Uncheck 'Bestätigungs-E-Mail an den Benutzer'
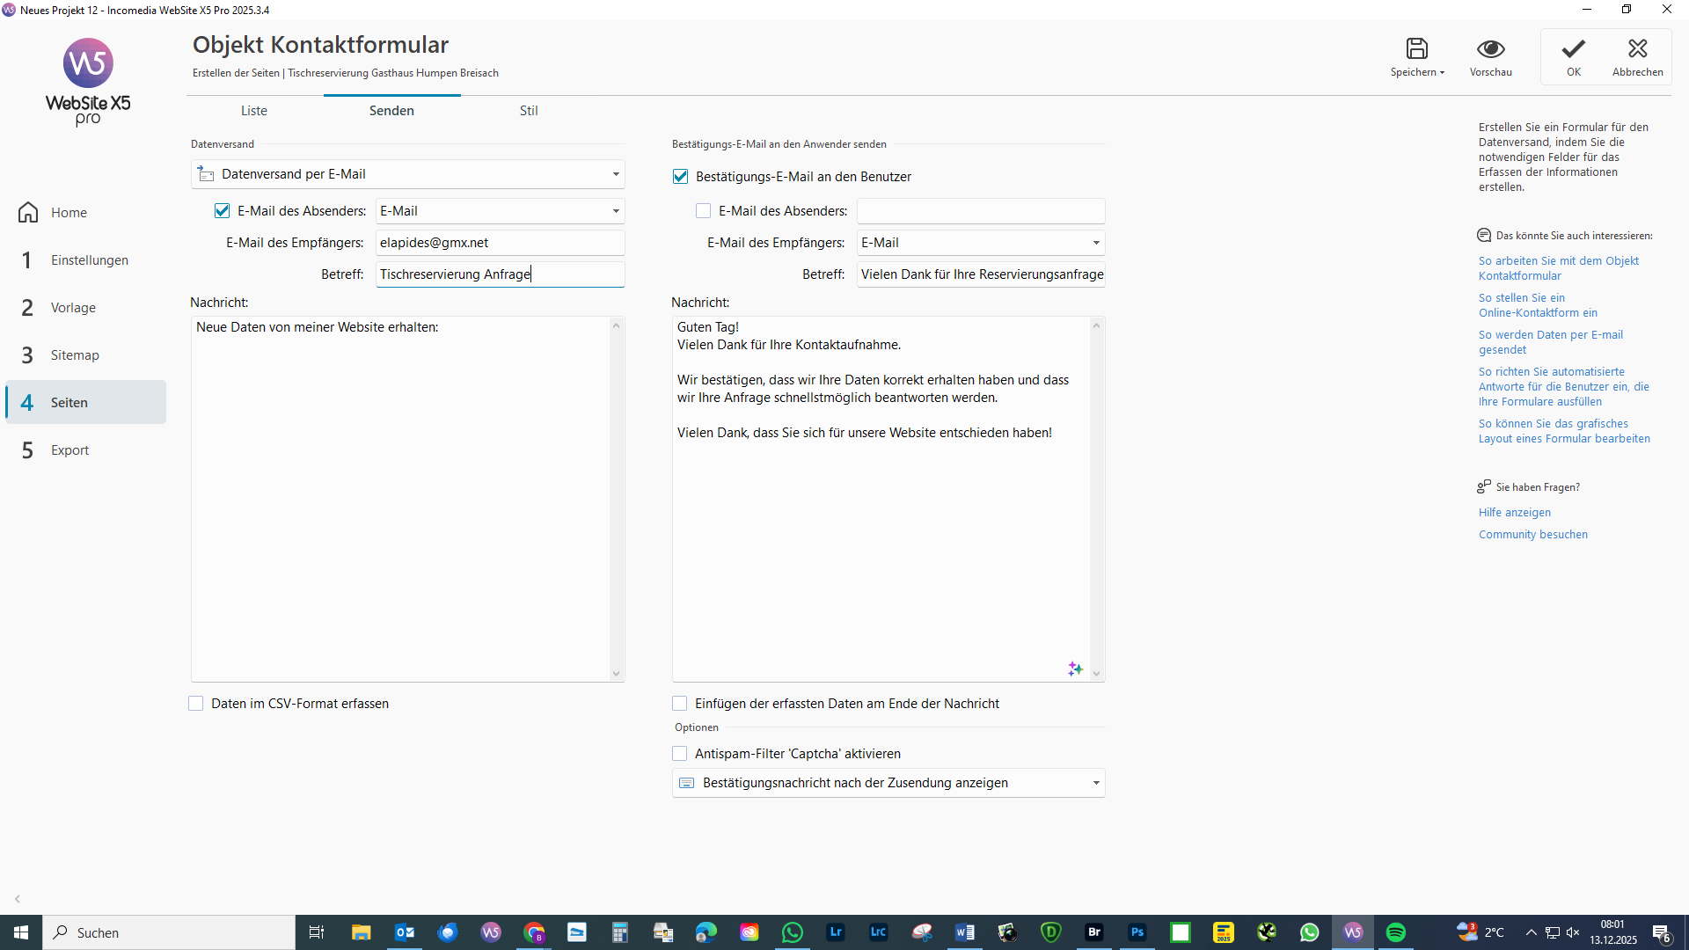This screenshot has height=950, width=1689. point(680,177)
